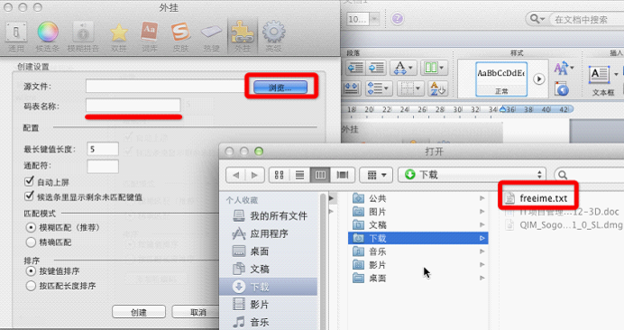Click the purple help icon in Word

397,19
